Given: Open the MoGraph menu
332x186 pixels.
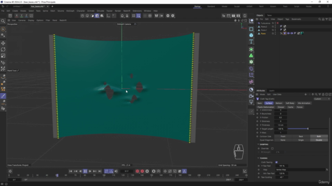Looking at the screenshot, I should click(x=71, y=11).
